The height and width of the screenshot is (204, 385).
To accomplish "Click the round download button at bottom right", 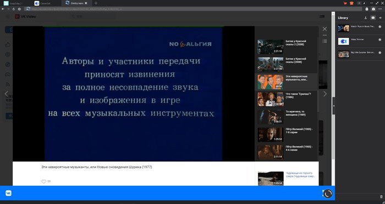I will pos(328,194).
